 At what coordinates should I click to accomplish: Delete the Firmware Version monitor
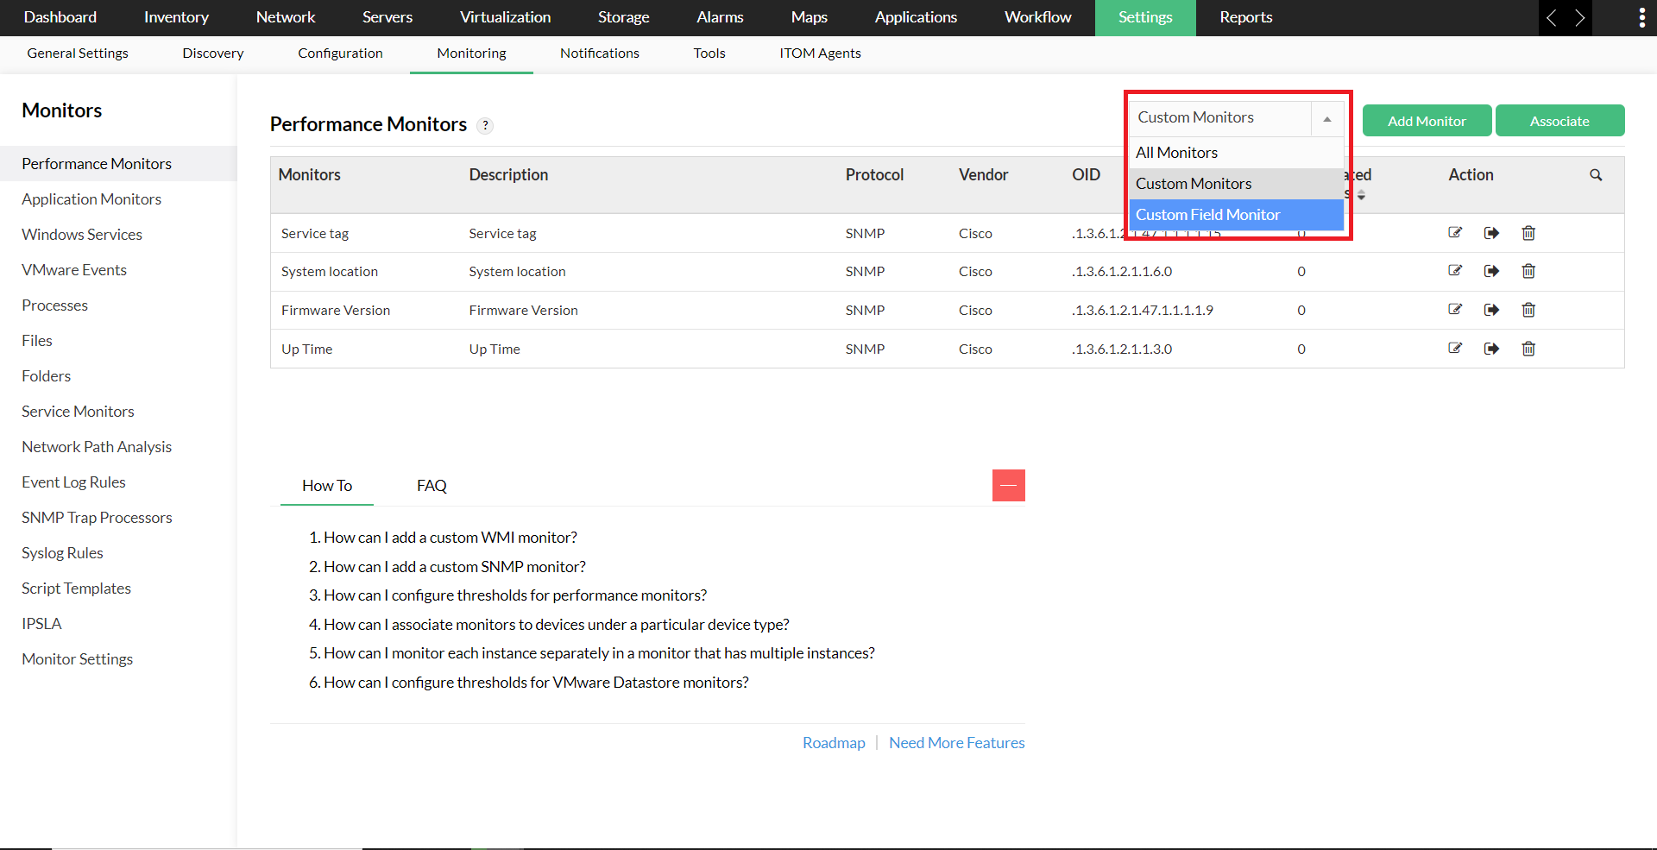coord(1528,310)
